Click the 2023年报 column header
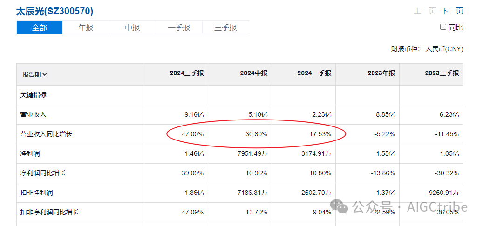This screenshot has height=226, width=483. tap(381, 73)
